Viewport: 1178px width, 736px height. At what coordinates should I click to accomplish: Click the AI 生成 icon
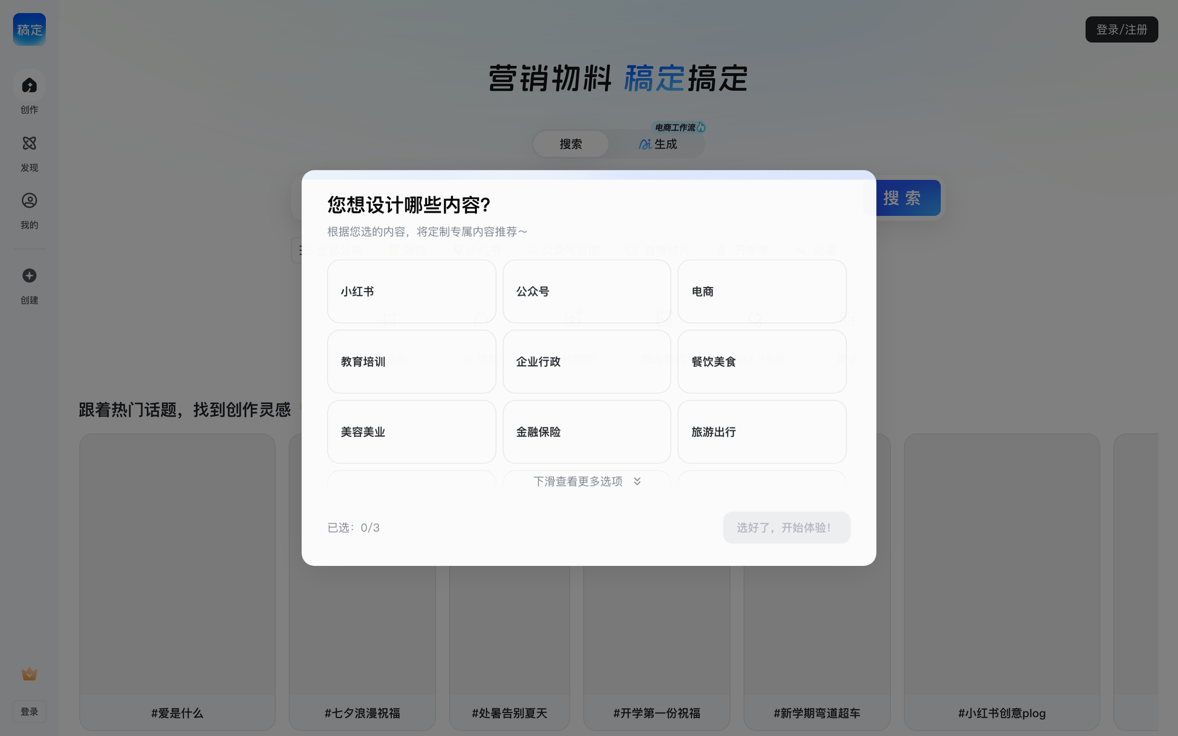coord(645,144)
